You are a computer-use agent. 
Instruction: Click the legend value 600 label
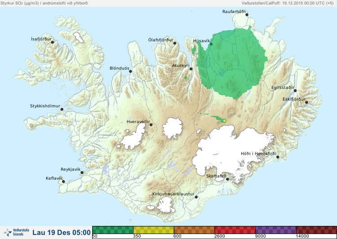click(x=177, y=236)
